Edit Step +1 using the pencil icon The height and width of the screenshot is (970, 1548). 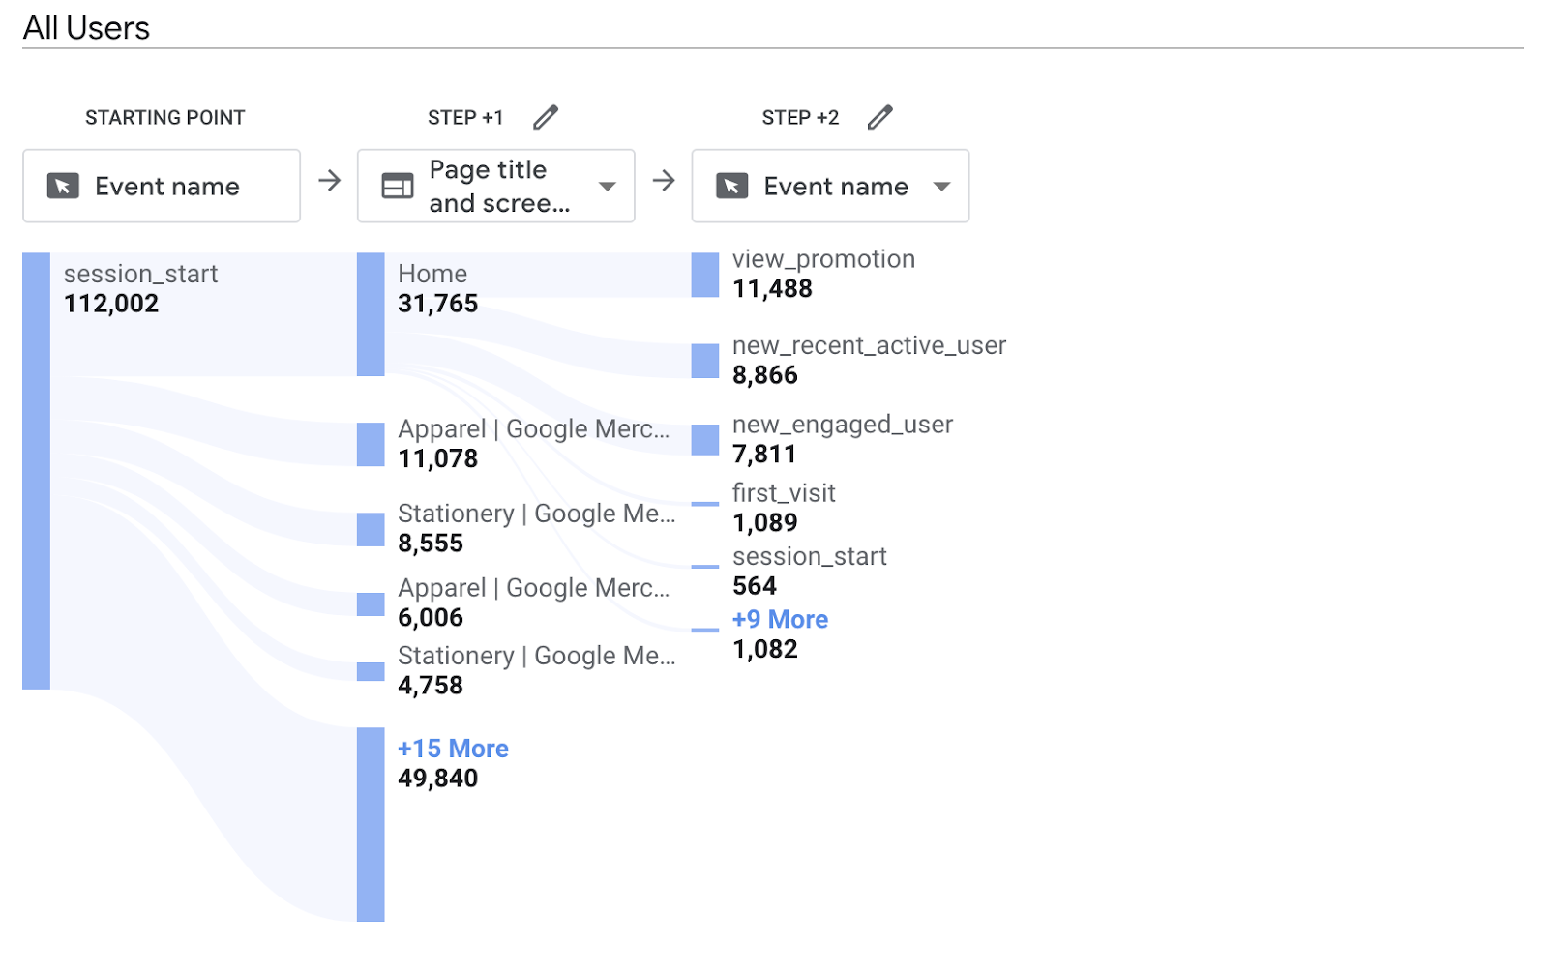(x=546, y=116)
